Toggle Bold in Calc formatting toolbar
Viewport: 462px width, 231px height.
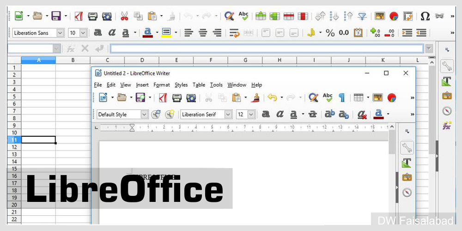coord(97,33)
